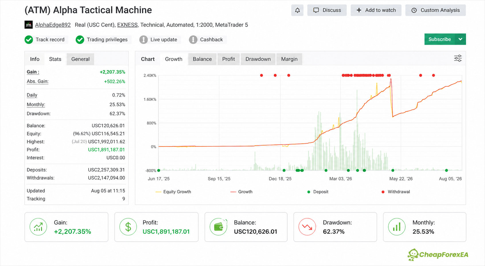The image size is (485, 266).
Task: Click the Gain chart icon in summary card
Action: (x=38, y=227)
